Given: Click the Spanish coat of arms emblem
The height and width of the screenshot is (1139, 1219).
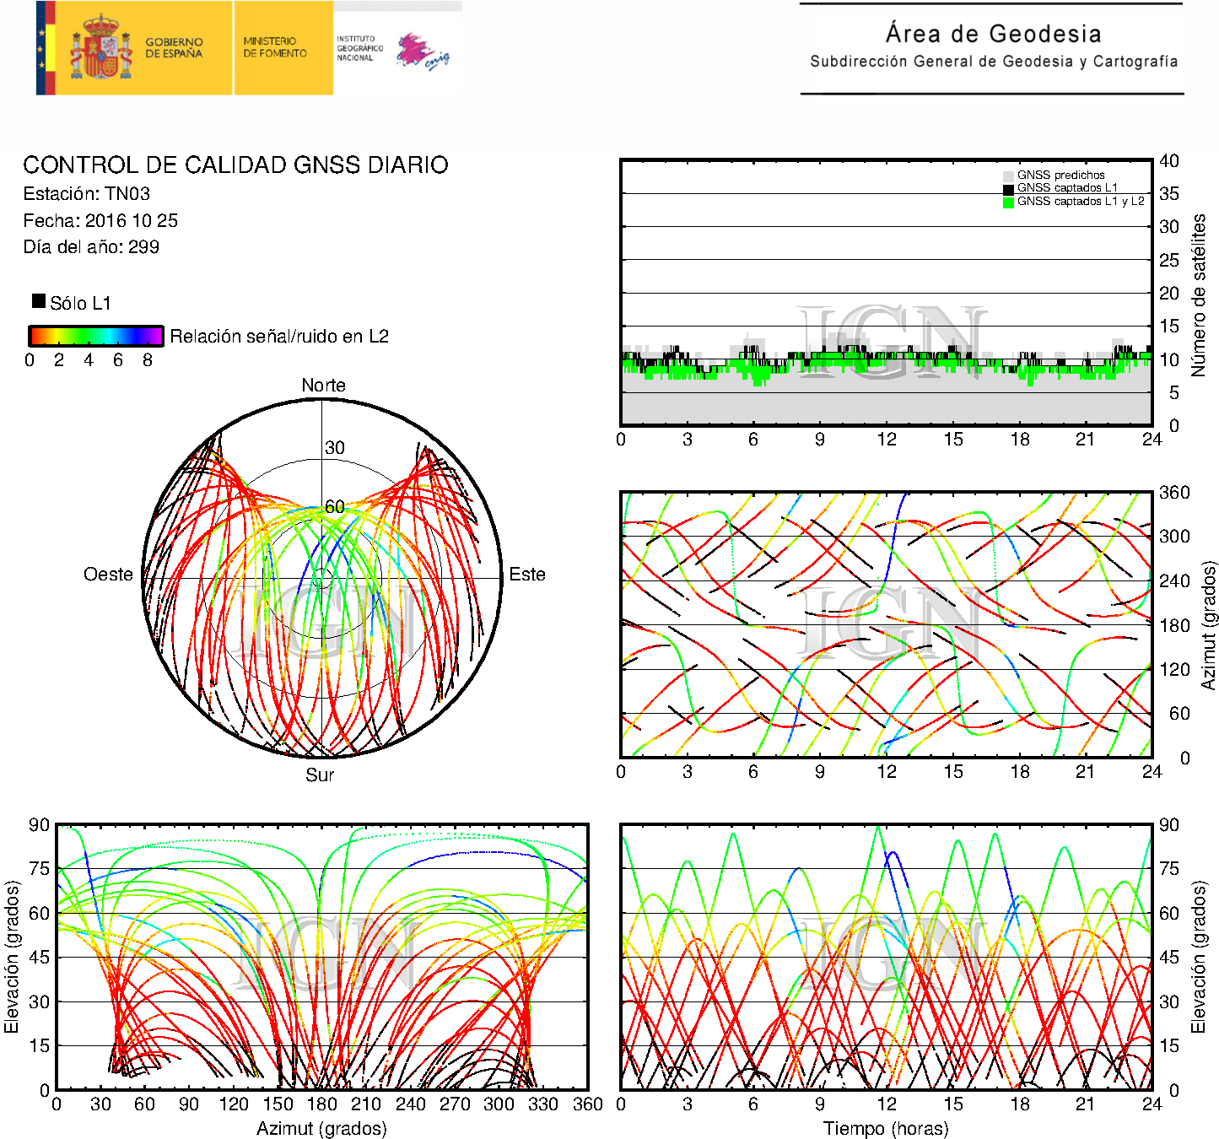Looking at the screenshot, I should 100,49.
